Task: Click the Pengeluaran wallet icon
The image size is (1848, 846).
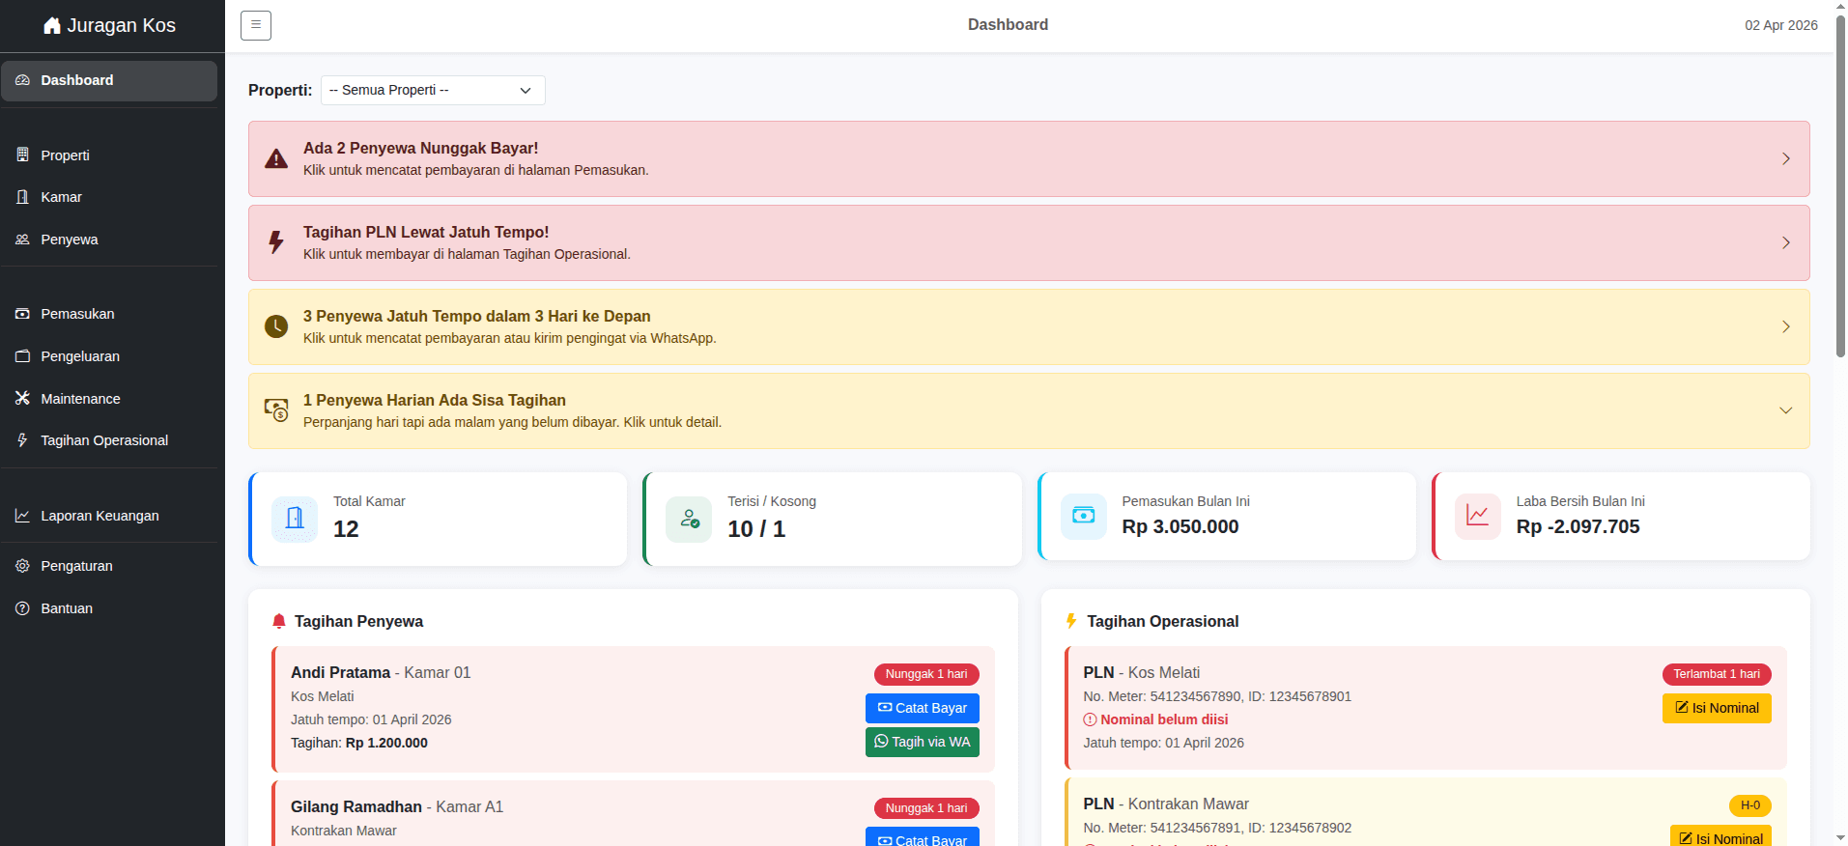Action: point(22,356)
